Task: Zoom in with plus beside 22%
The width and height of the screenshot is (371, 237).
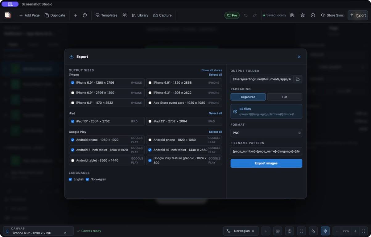Action: (x=355, y=231)
